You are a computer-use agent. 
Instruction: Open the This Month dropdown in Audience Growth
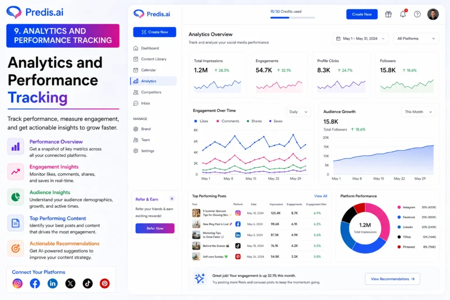[418, 112]
